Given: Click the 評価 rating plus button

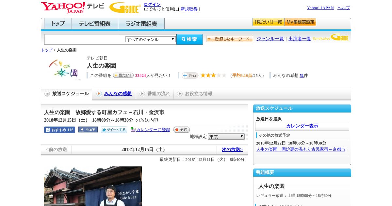Looking at the screenshot, I should point(190,76).
